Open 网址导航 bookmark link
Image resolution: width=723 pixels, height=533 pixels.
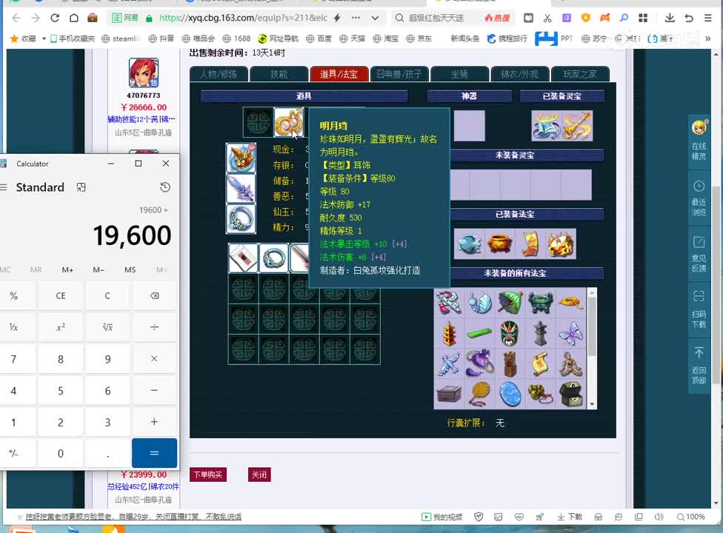(278, 38)
